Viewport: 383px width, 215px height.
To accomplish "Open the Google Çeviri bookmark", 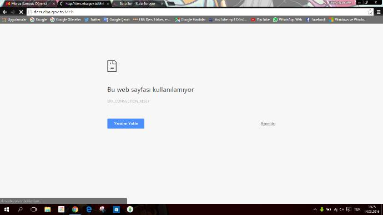I will pyautogui.click(x=117, y=19).
